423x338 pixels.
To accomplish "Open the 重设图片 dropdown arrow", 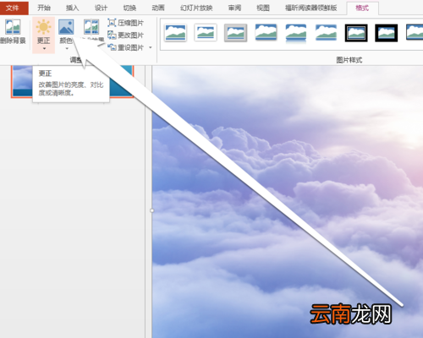I will click(151, 47).
